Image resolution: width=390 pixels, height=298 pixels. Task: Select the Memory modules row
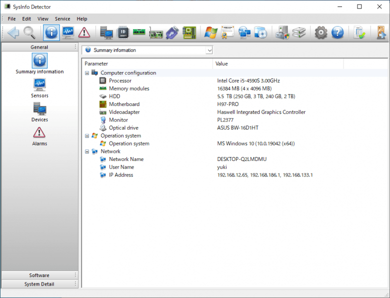pyautogui.click(x=234, y=88)
